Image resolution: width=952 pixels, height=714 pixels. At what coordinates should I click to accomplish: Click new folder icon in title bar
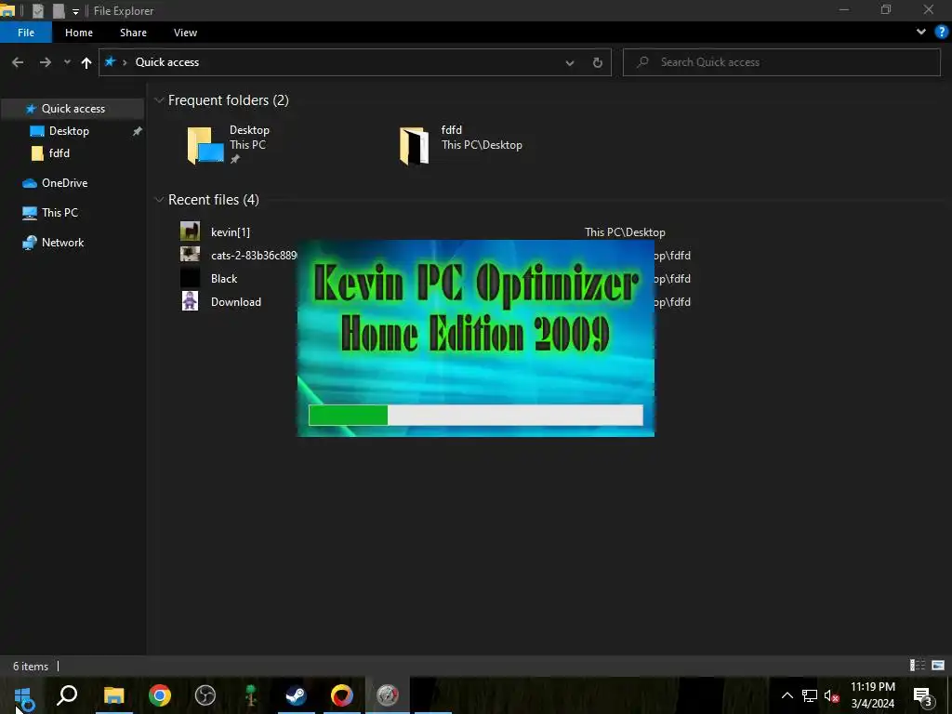click(59, 11)
